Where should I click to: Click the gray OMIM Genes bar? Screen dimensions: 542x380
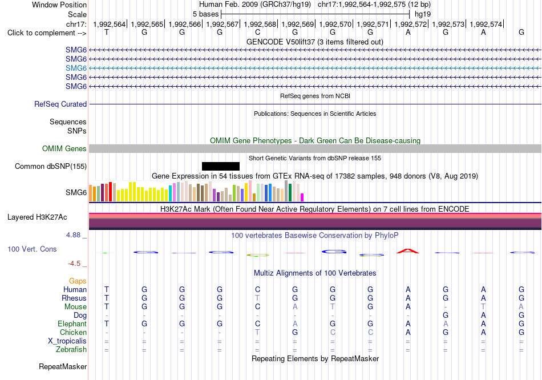[315, 149]
